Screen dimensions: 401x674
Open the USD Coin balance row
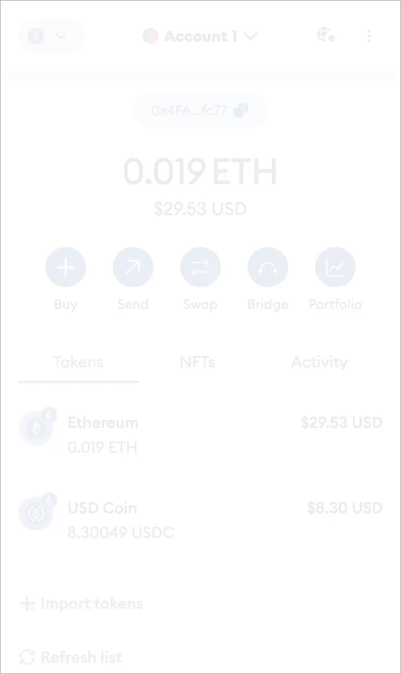[x=200, y=520]
